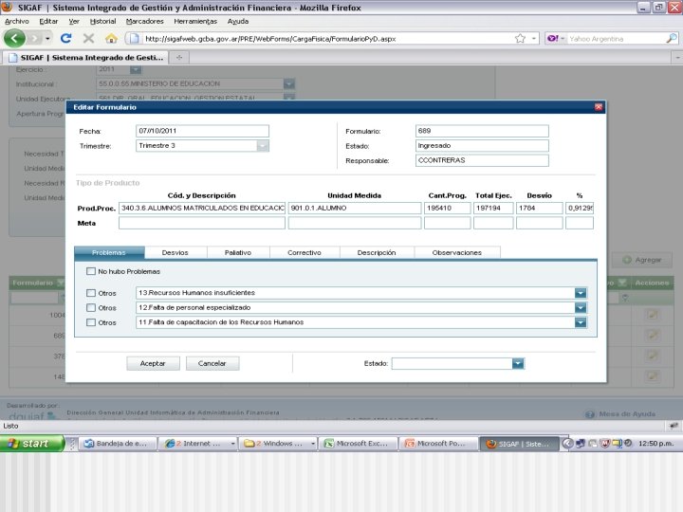Stop loading with the X toolbar icon

coord(89,38)
